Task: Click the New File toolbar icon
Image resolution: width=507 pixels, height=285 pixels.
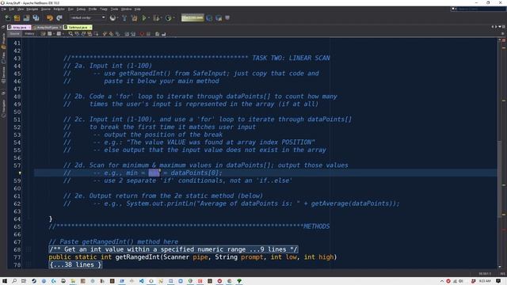Action: 7,18
